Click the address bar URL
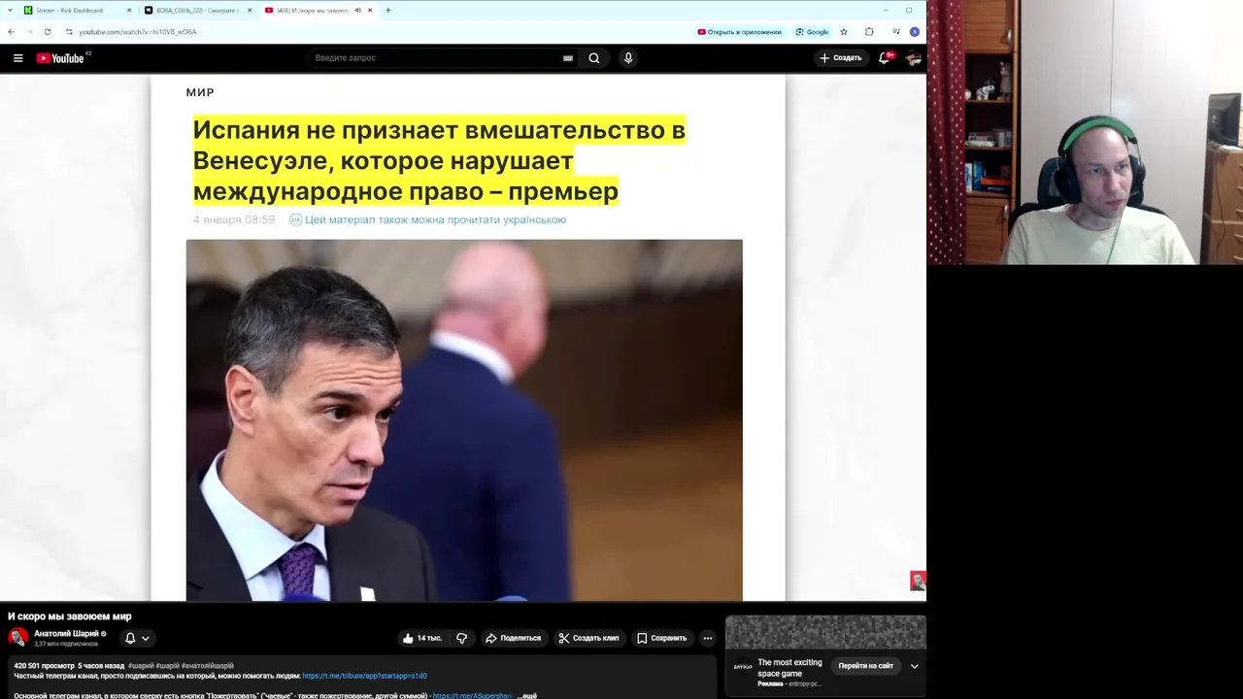1243x699 pixels. pyautogui.click(x=138, y=32)
